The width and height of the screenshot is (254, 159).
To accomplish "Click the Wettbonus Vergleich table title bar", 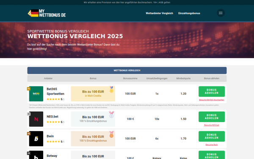I will pos(127,70).
